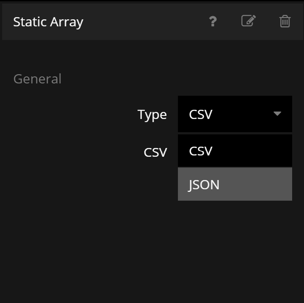The image size is (304, 303).
Task: Rename Static Array using the edit icon
Action: [x=249, y=21]
